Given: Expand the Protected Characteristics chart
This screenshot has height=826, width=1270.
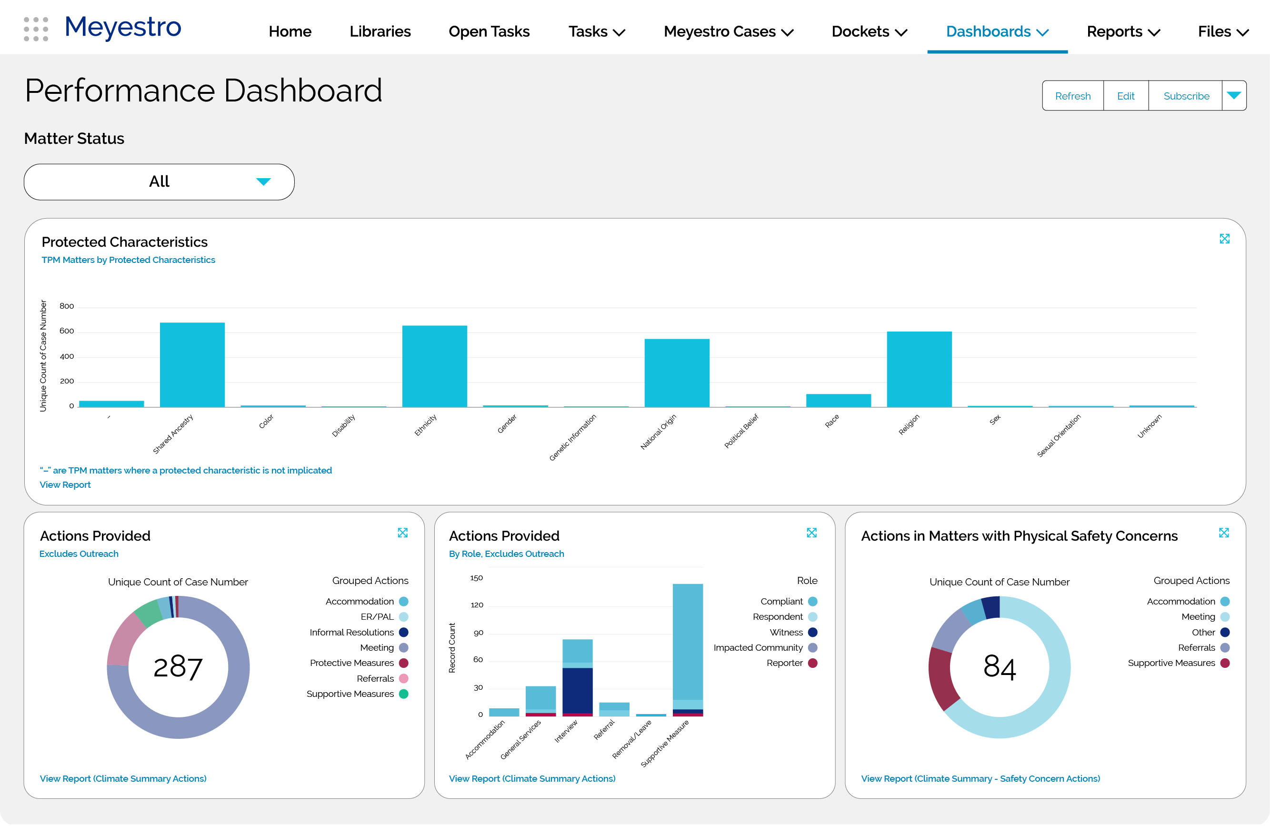Looking at the screenshot, I should [x=1224, y=239].
